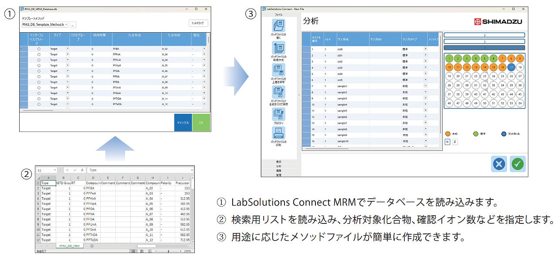Open the batch Properties icon
Screen dimensions: 559x260
(278, 115)
